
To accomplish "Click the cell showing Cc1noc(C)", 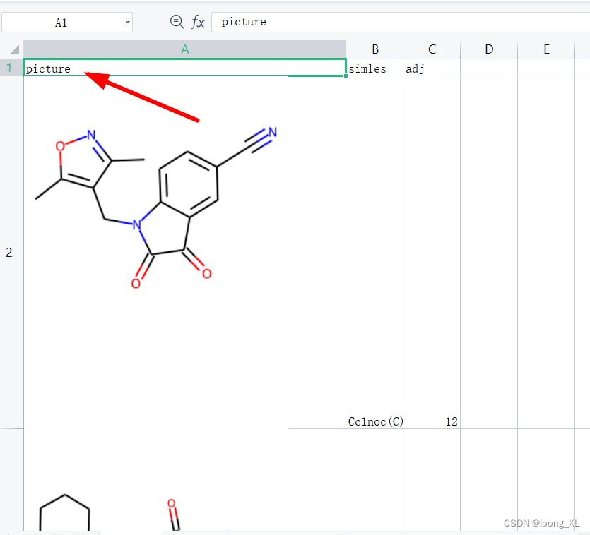I will click(375, 421).
